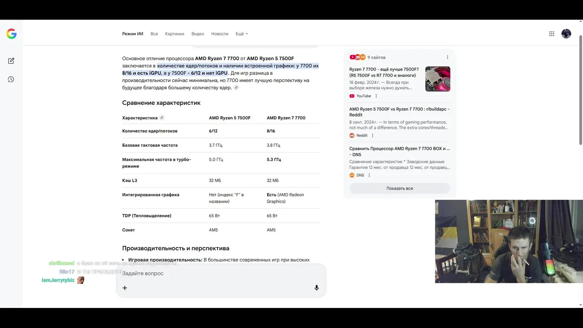Click the Сокет row label
This screenshot has width=583, height=328.
coord(128,230)
